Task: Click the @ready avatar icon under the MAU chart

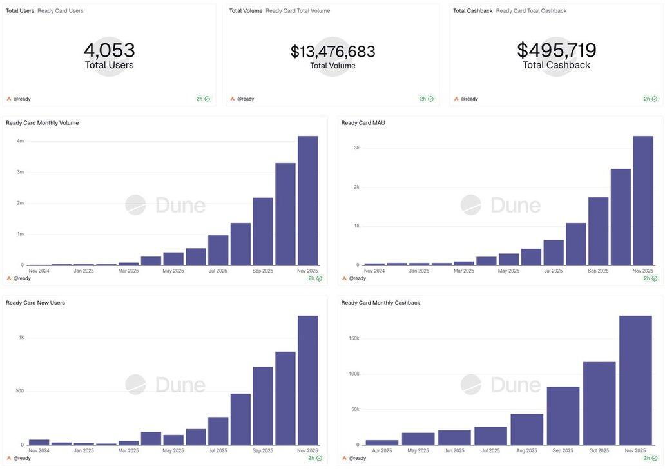Action: click(344, 278)
